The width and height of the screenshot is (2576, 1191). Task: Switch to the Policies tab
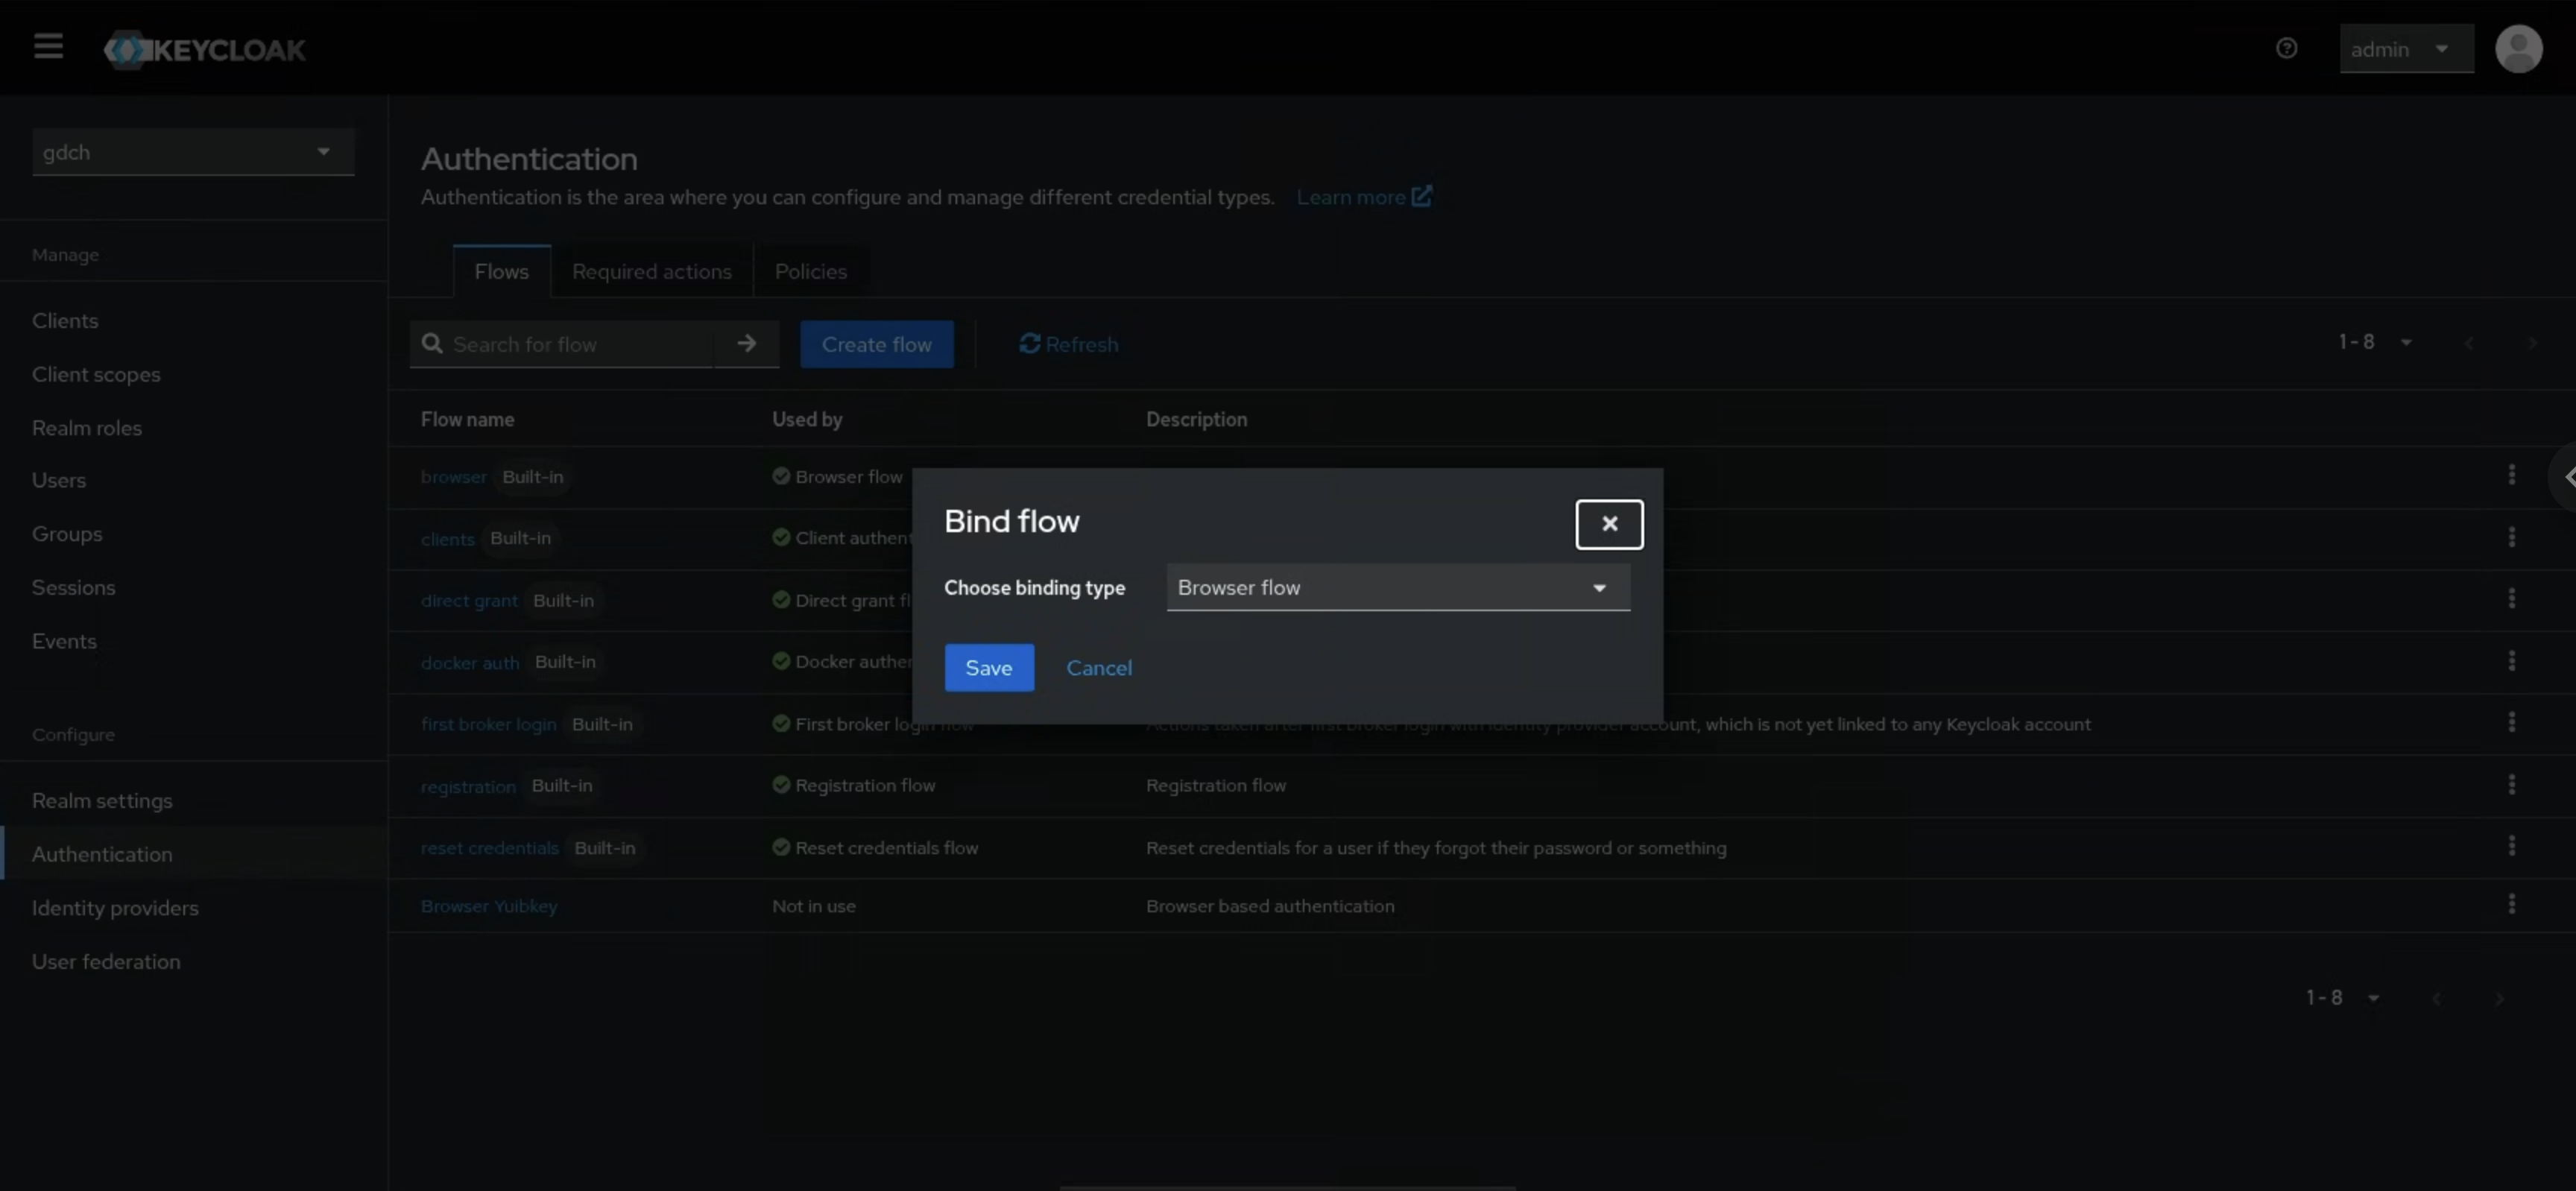point(810,272)
